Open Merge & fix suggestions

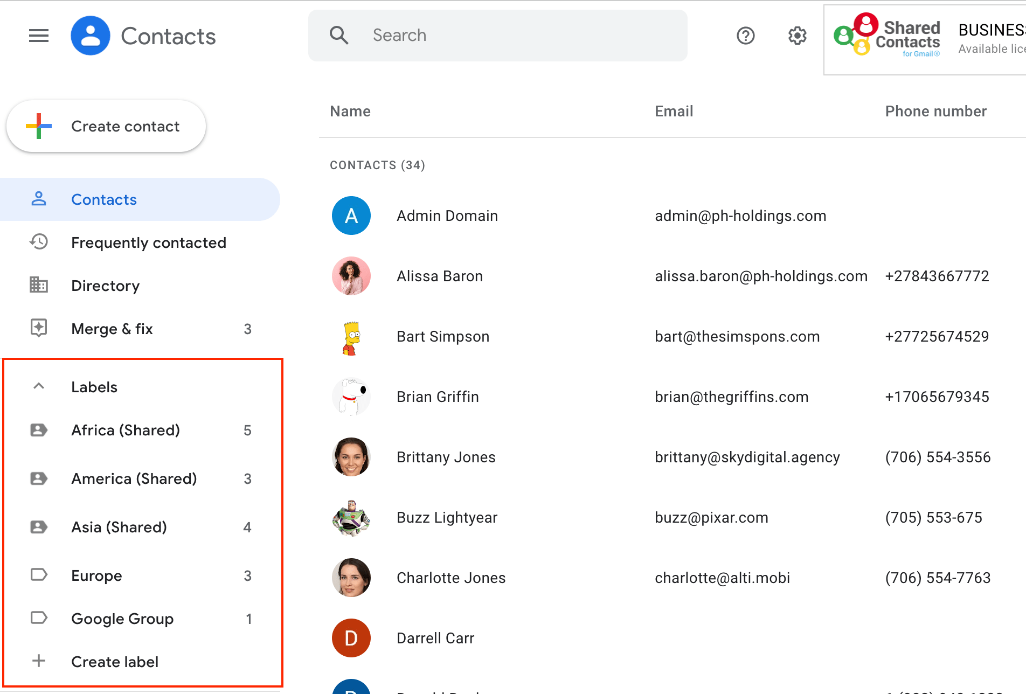pyautogui.click(x=140, y=329)
